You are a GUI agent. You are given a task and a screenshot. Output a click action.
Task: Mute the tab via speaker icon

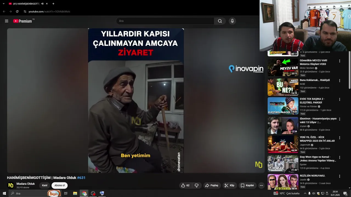[x=42, y=4]
